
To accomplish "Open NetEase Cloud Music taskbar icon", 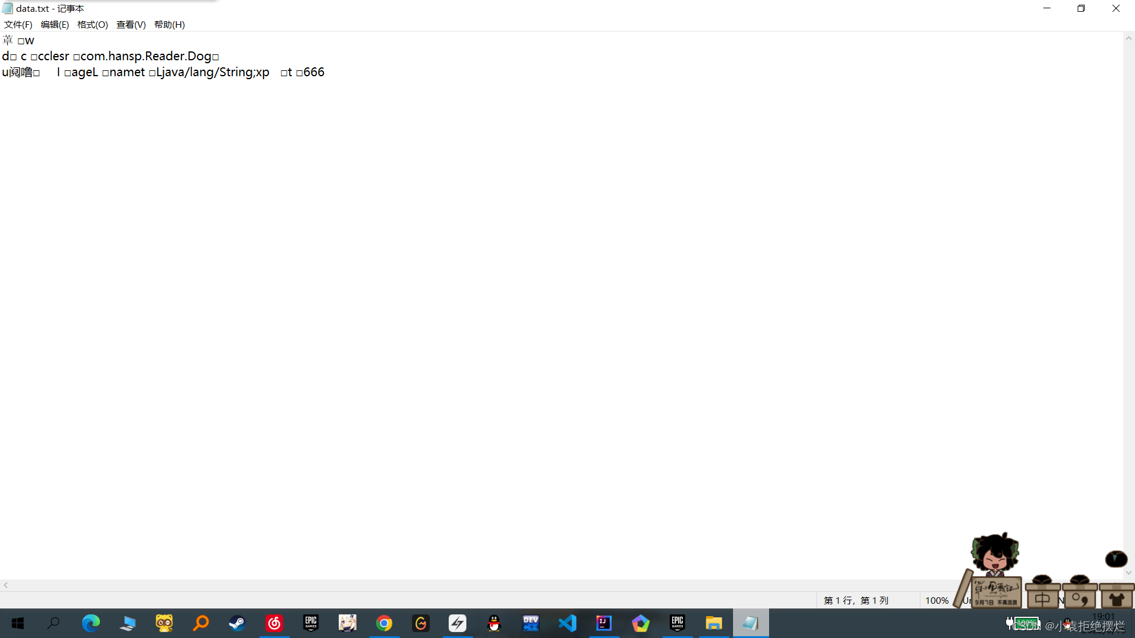I will click(274, 623).
